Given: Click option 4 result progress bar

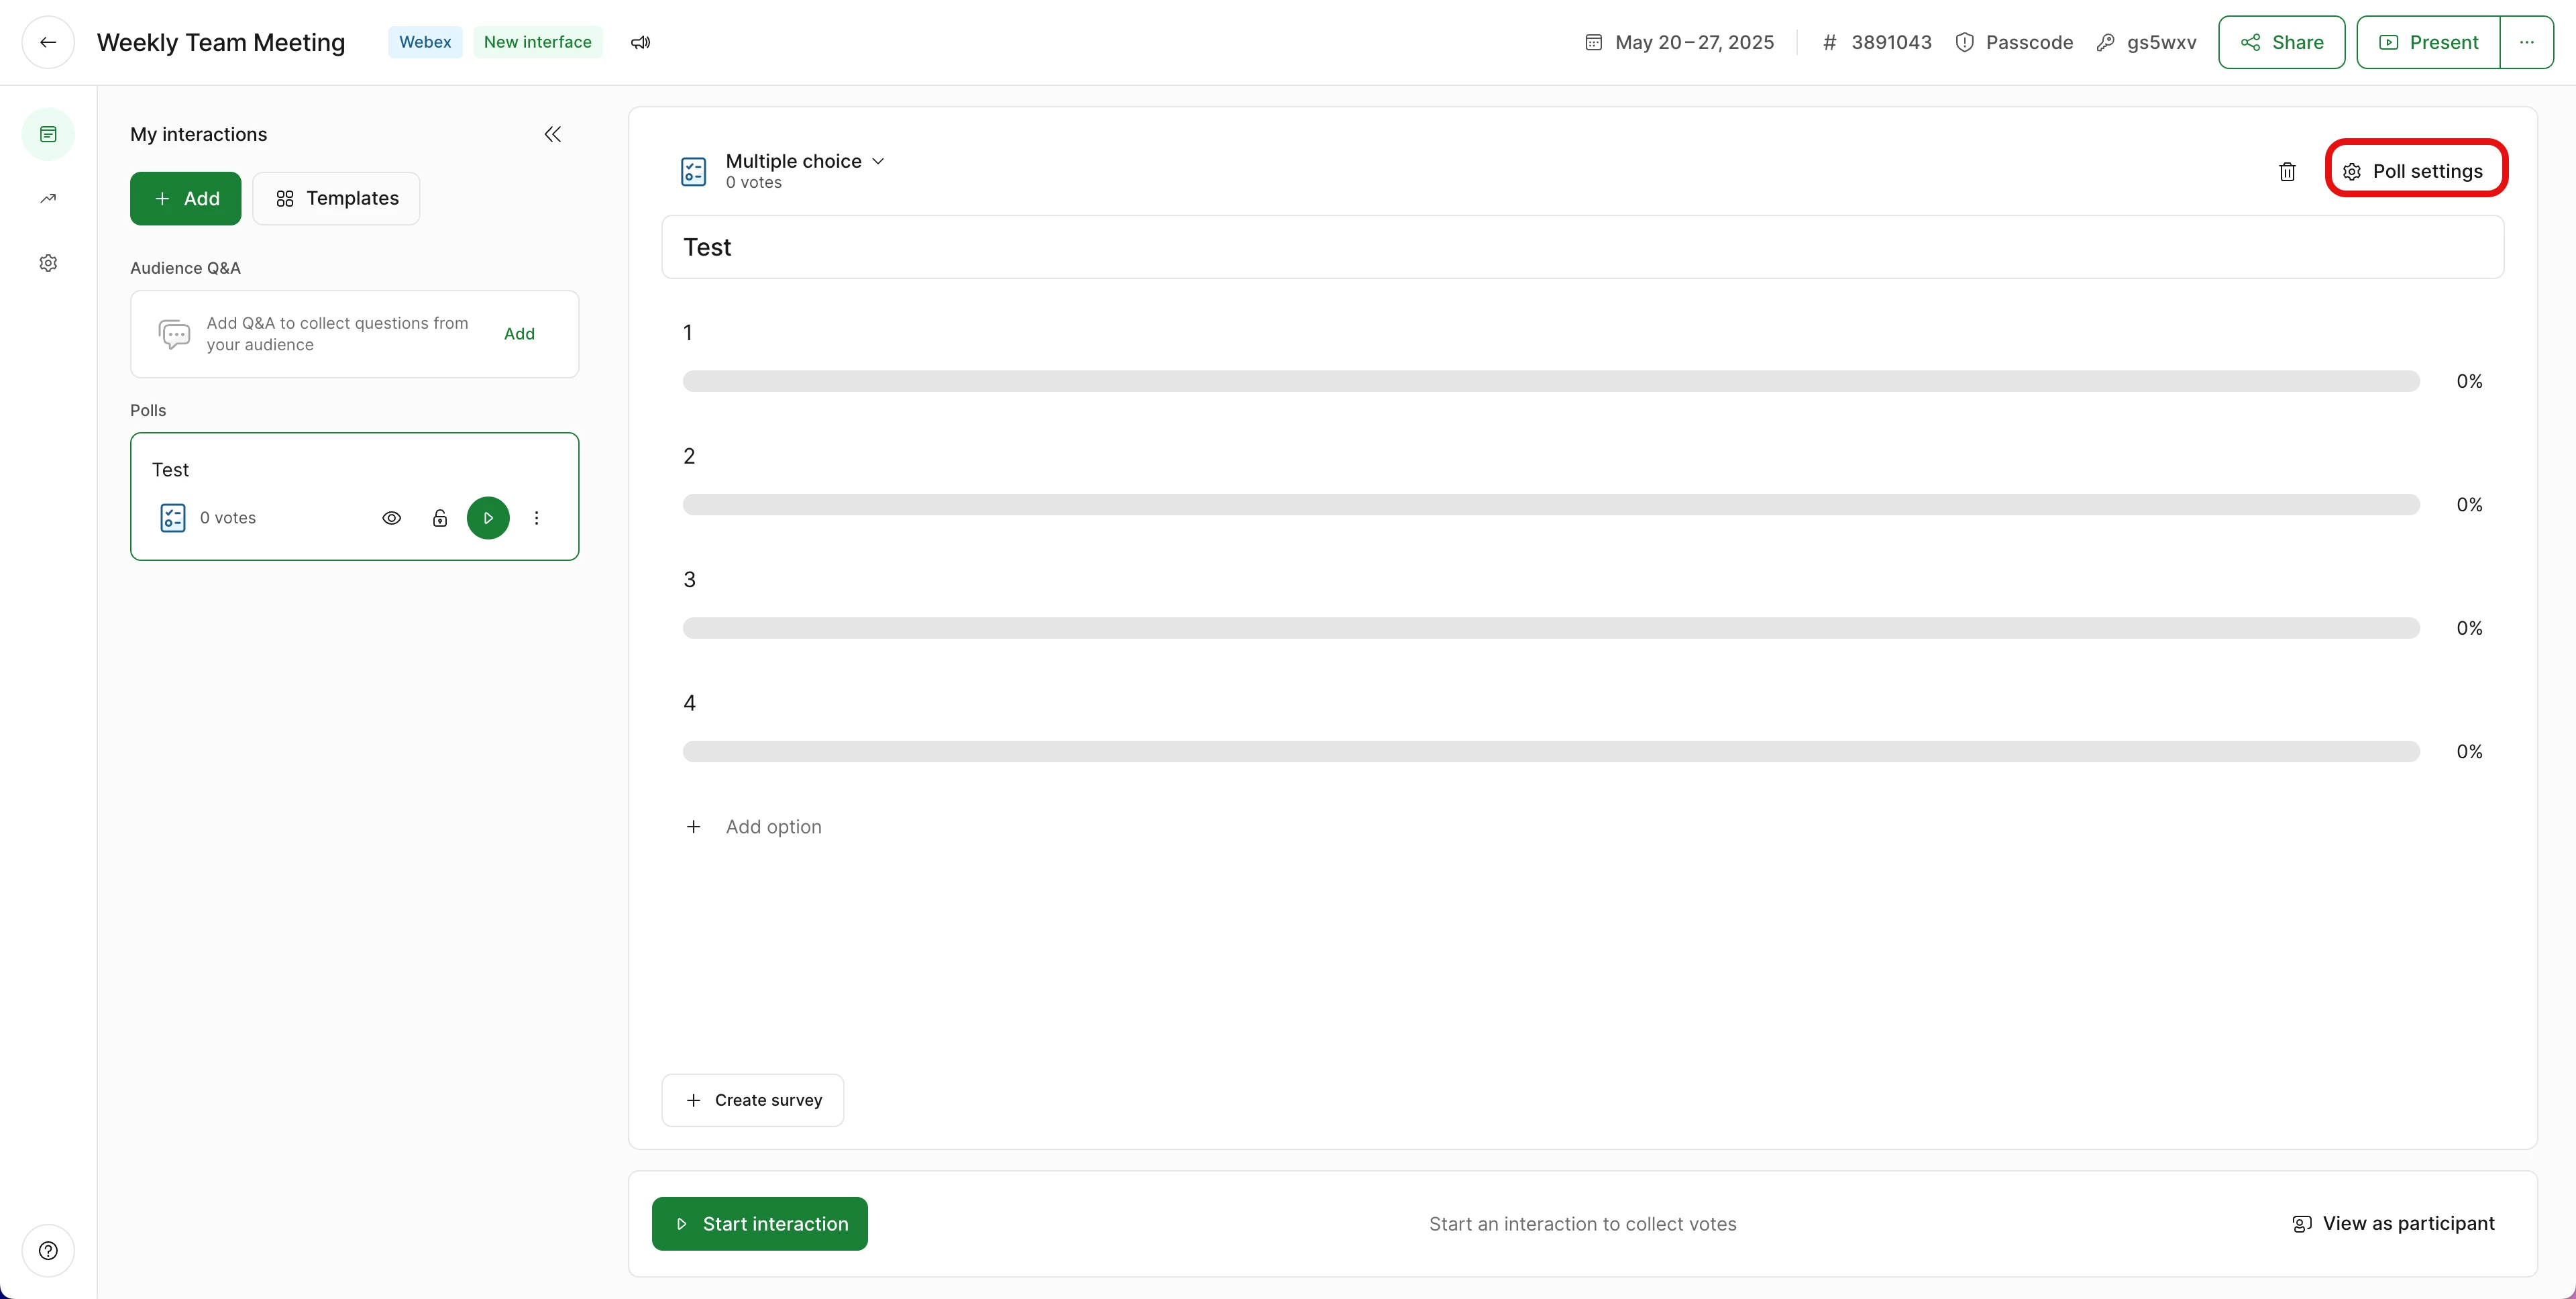Looking at the screenshot, I should 1551,752.
